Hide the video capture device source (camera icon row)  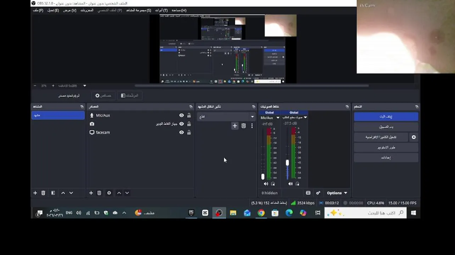(x=181, y=124)
